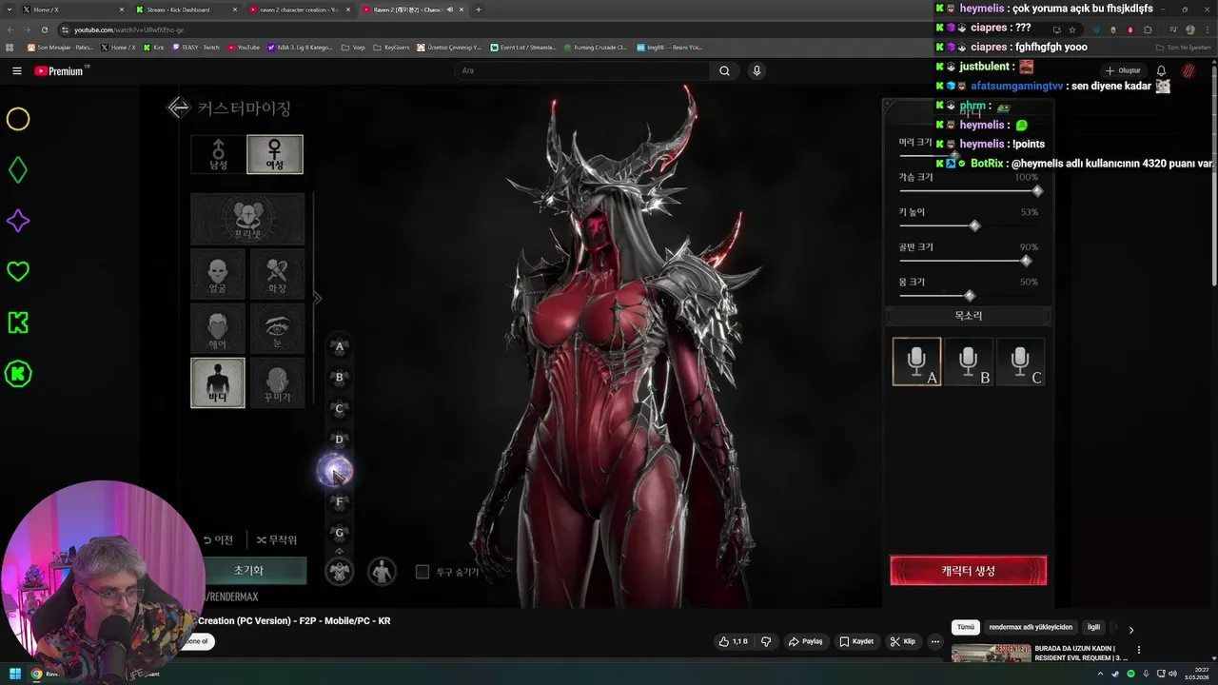Open the face 얼굴 customization tile

(x=218, y=274)
